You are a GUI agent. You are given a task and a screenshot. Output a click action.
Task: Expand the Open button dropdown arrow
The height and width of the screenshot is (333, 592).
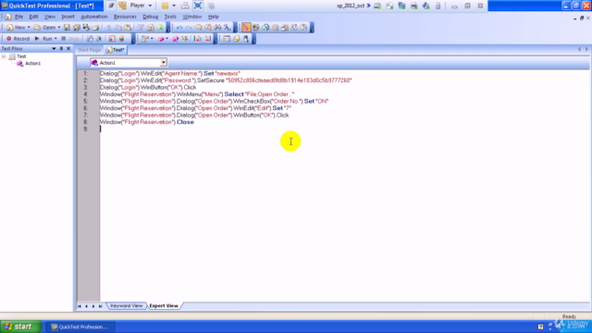tap(59, 27)
